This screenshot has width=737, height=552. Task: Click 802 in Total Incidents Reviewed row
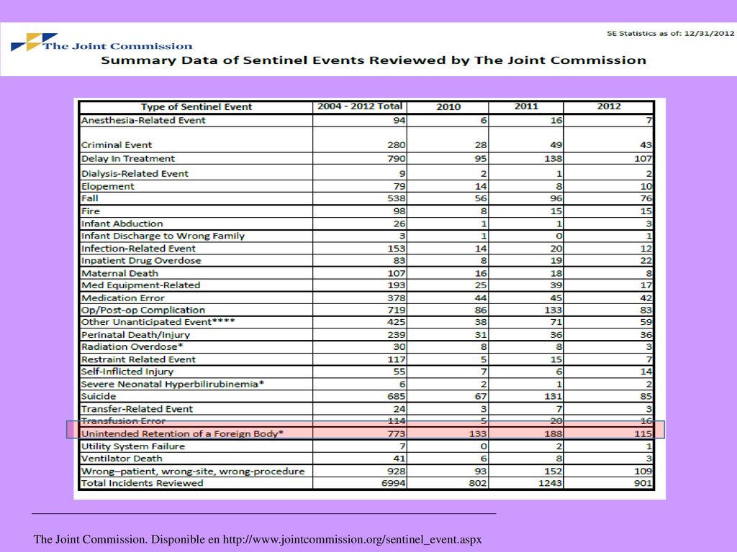(478, 483)
